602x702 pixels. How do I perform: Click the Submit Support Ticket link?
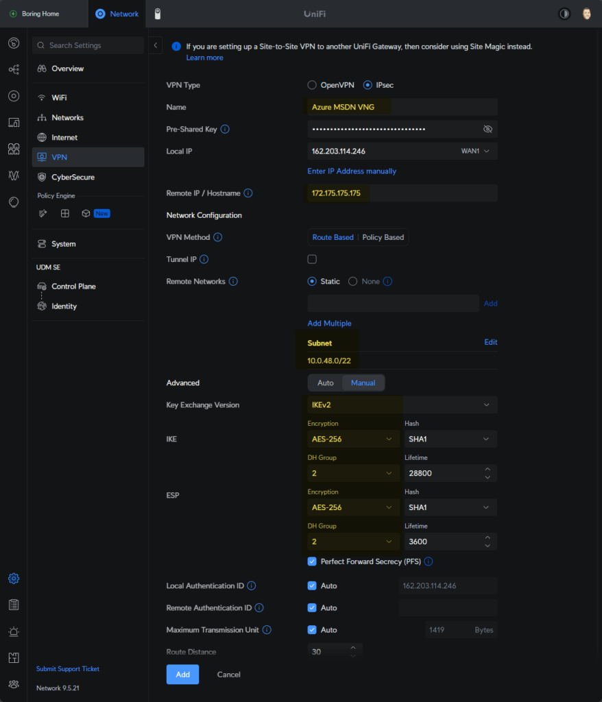(x=67, y=668)
